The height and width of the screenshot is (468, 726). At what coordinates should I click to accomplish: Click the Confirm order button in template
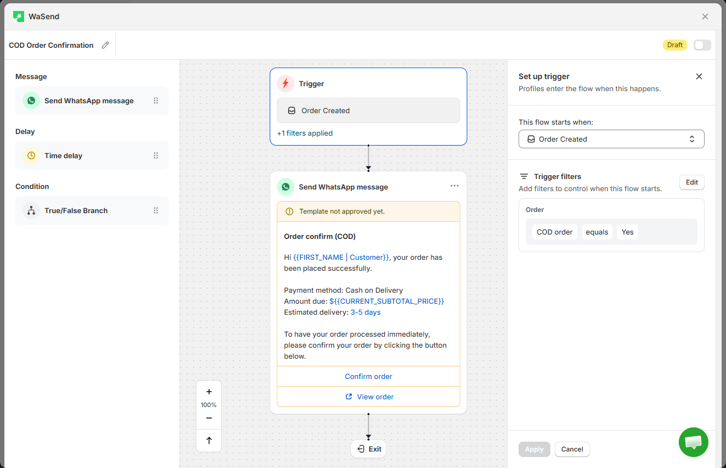[368, 376]
